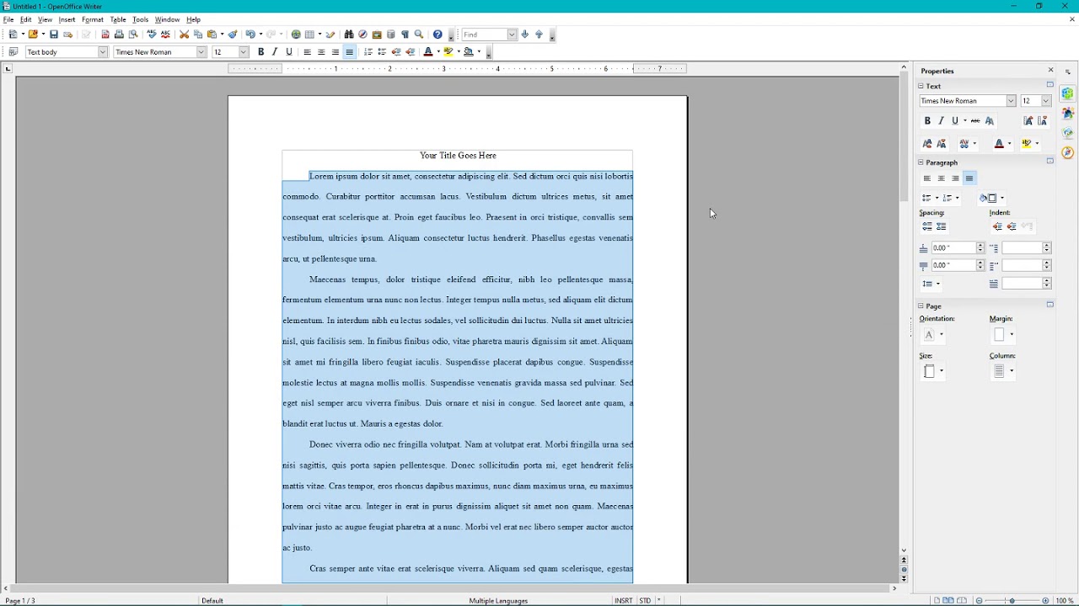Click the Cut scissors icon

pos(184,35)
